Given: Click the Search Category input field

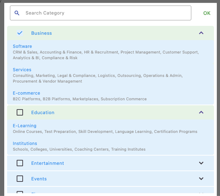Looking at the screenshot, I should (x=106, y=13).
